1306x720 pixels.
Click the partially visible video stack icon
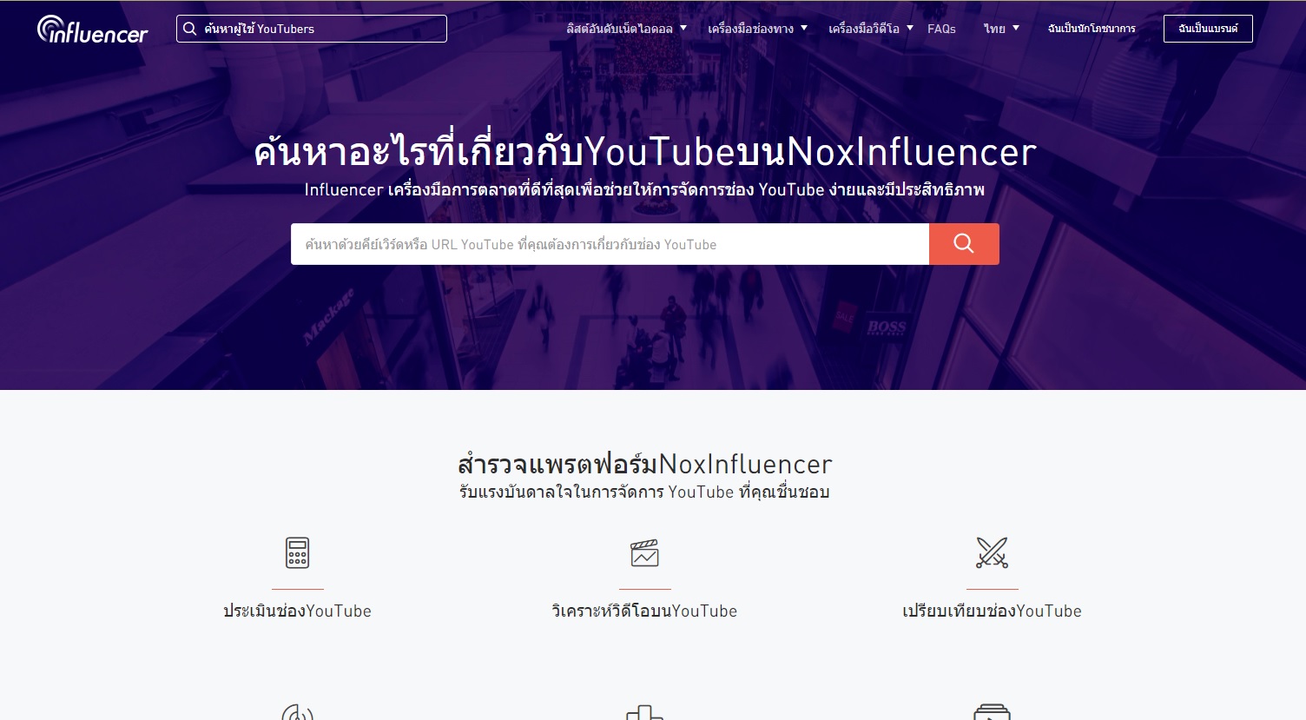point(992,712)
